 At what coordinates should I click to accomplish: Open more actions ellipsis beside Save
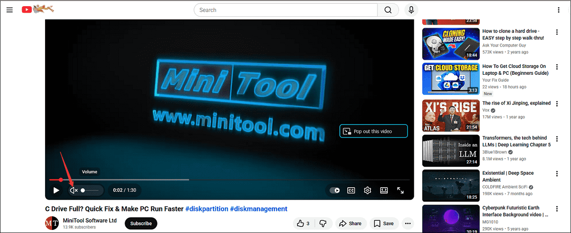[x=408, y=223]
